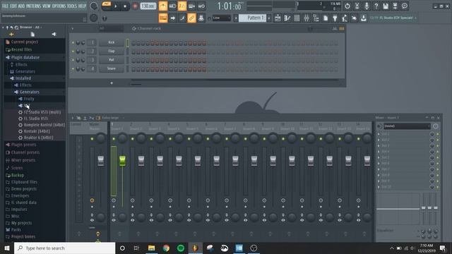The image size is (452, 254).
Task: Click the one-click audio recording microphone icon
Action: pos(367,6)
